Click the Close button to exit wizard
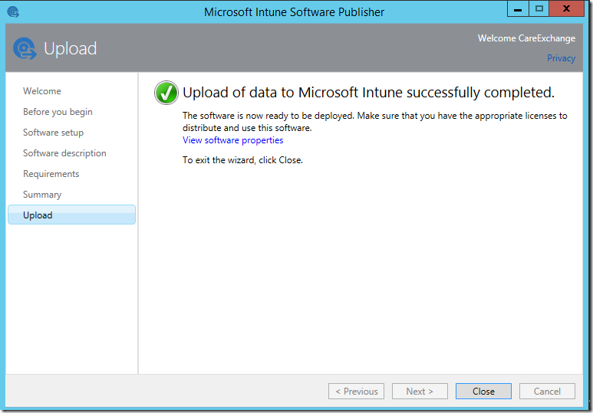 (483, 391)
